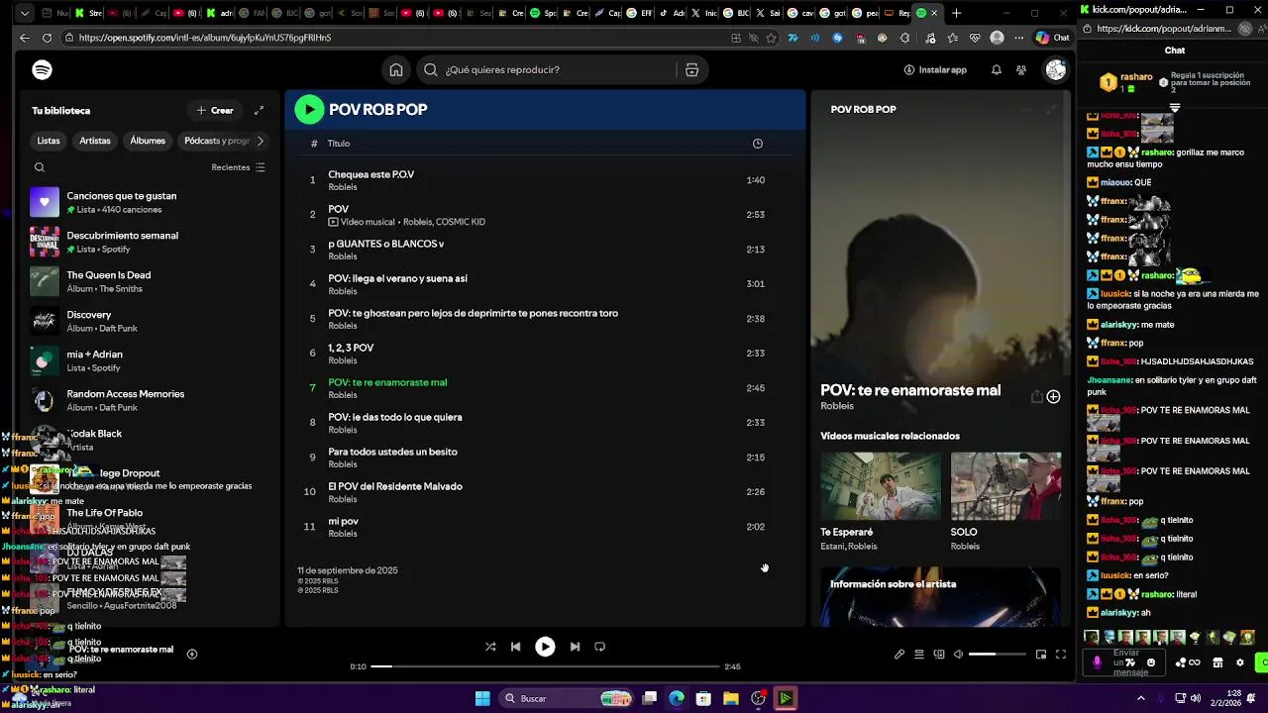Image resolution: width=1268 pixels, height=713 pixels.
Task: Select the Artistas filter chip
Action: point(95,141)
